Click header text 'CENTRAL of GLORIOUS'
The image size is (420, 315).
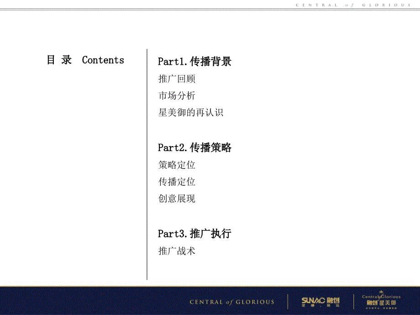[x=353, y=5]
